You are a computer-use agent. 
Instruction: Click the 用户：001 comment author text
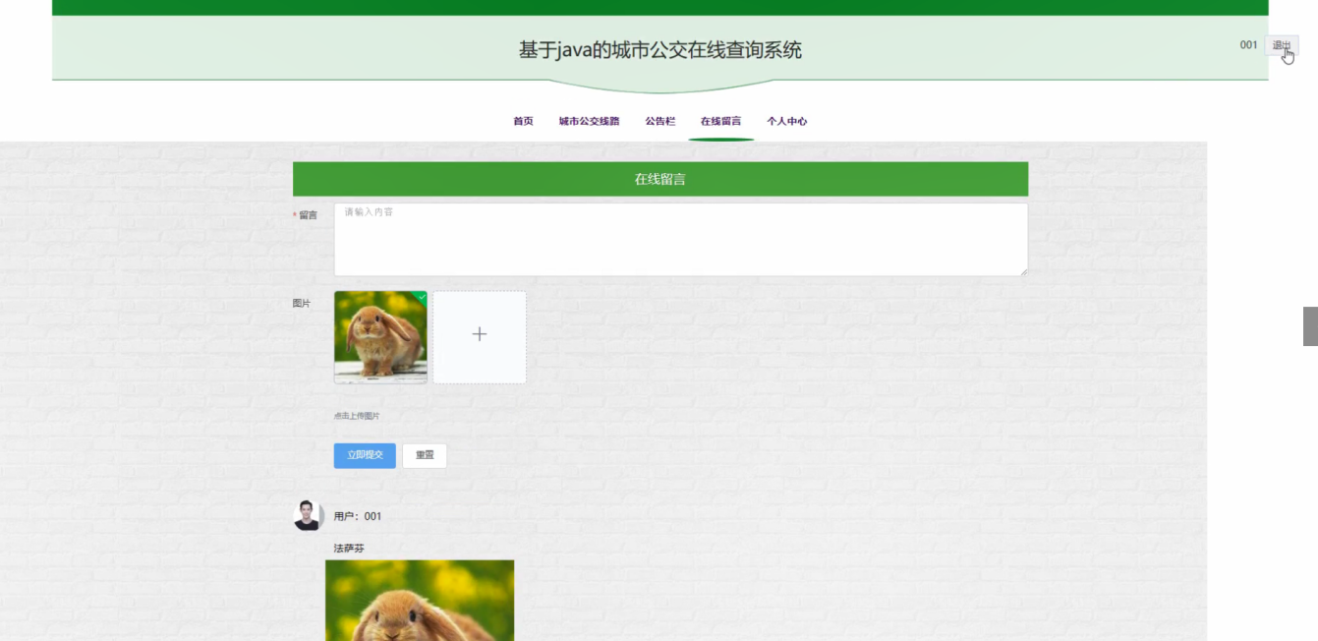point(358,516)
